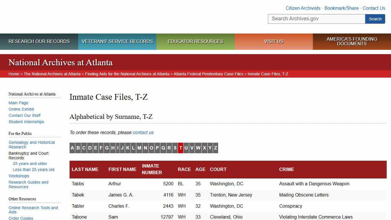The width and height of the screenshot is (391, 220).
Task: Open the Contact Us page from top bar
Action: [x=374, y=8]
